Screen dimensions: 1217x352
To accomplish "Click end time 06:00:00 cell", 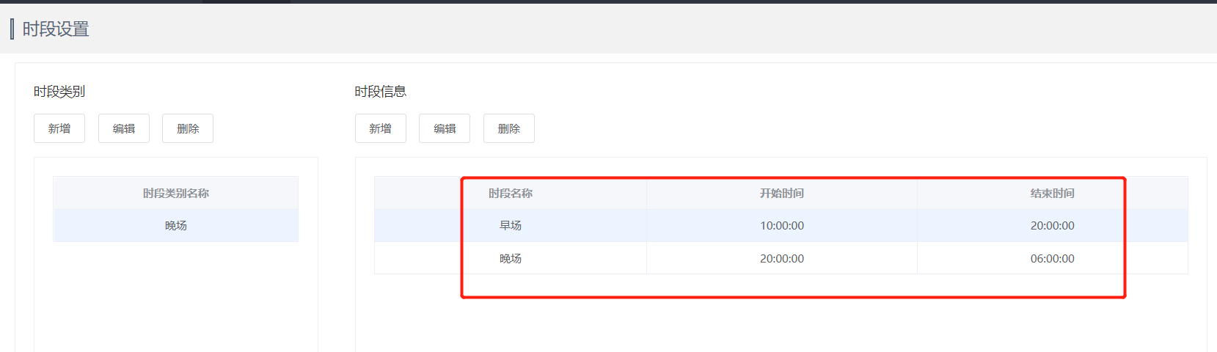I will (x=1053, y=259).
